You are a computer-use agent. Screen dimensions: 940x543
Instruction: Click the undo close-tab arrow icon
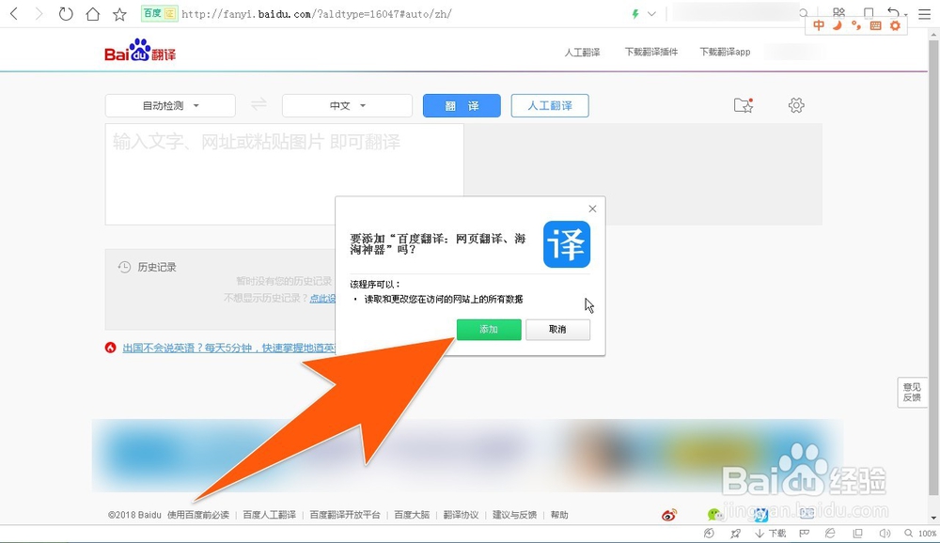point(893,12)
